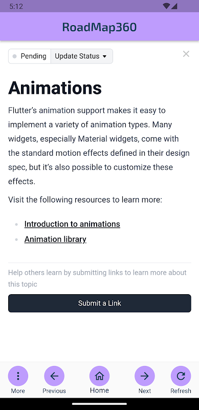Open the Animation library link
The height and width of the screenshot is (410, 199).
(x=55, y=239)
